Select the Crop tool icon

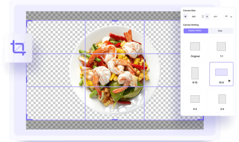[x=18, y=48]
